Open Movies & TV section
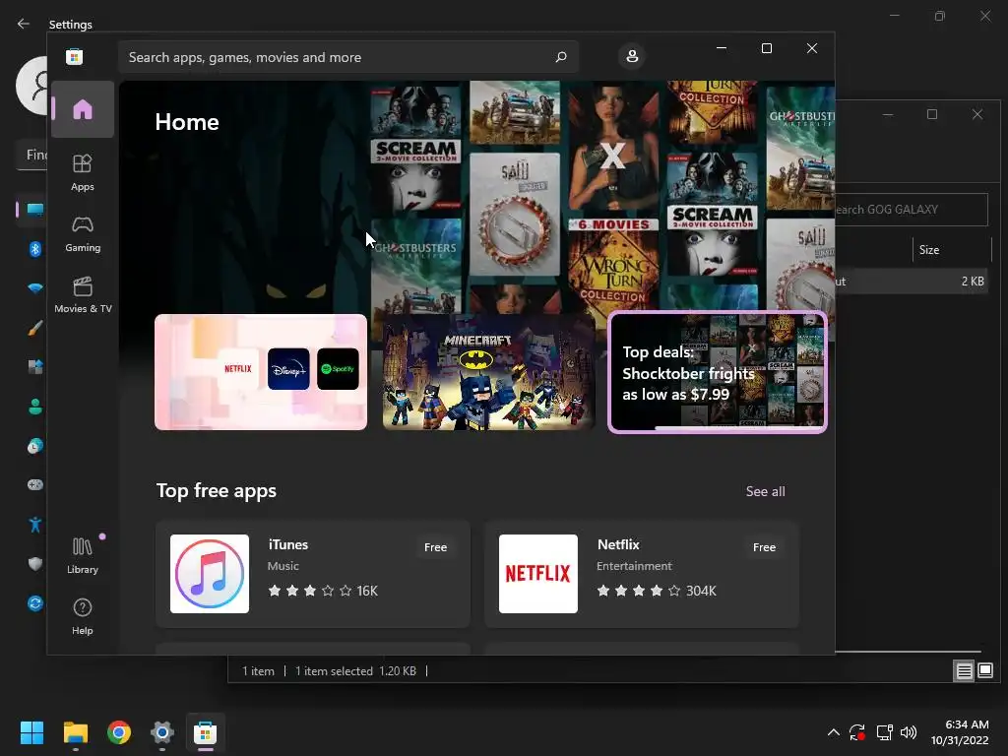Image resolution: width=1008 pixels, height=756 pixels. tap(83, 294)
